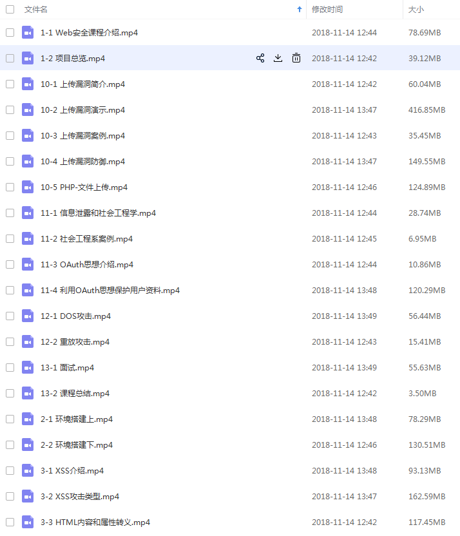Click the size value 130.51MB
The image size is (460, 536).
tap(427, 445)
